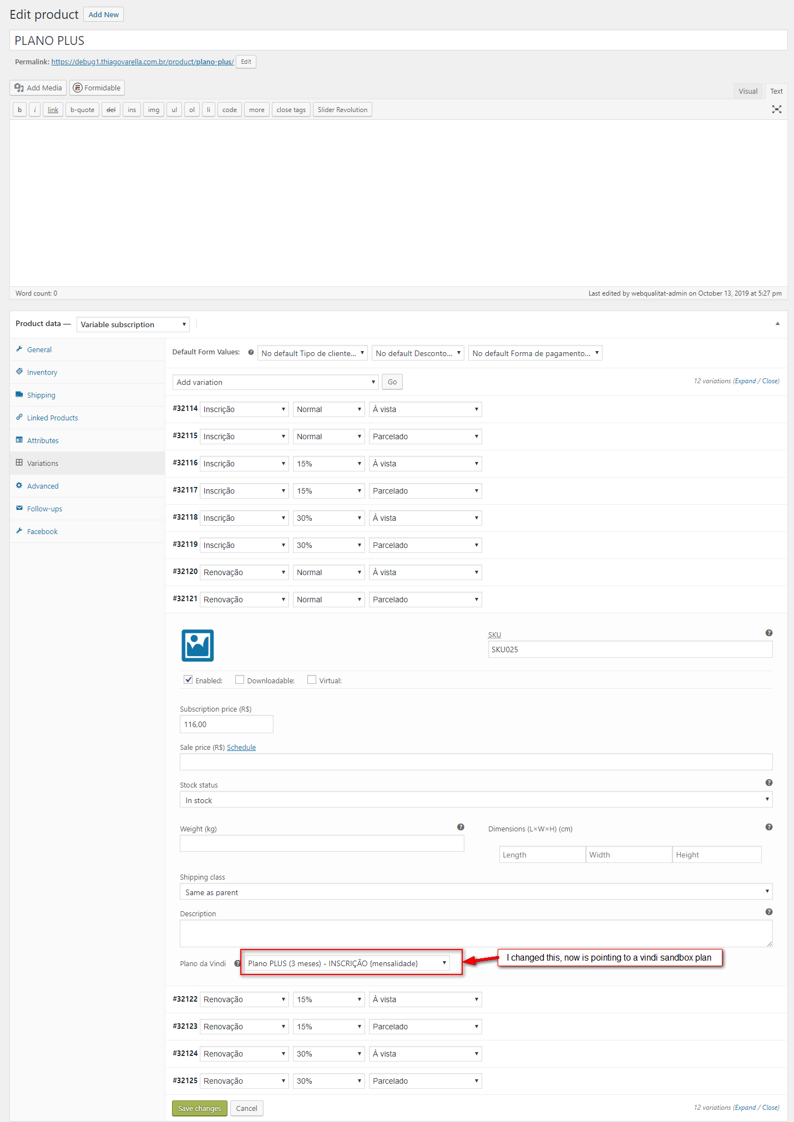Click the Cancel button
The height and width of the screenshot is (1122, 794).
click(246, 1108)
